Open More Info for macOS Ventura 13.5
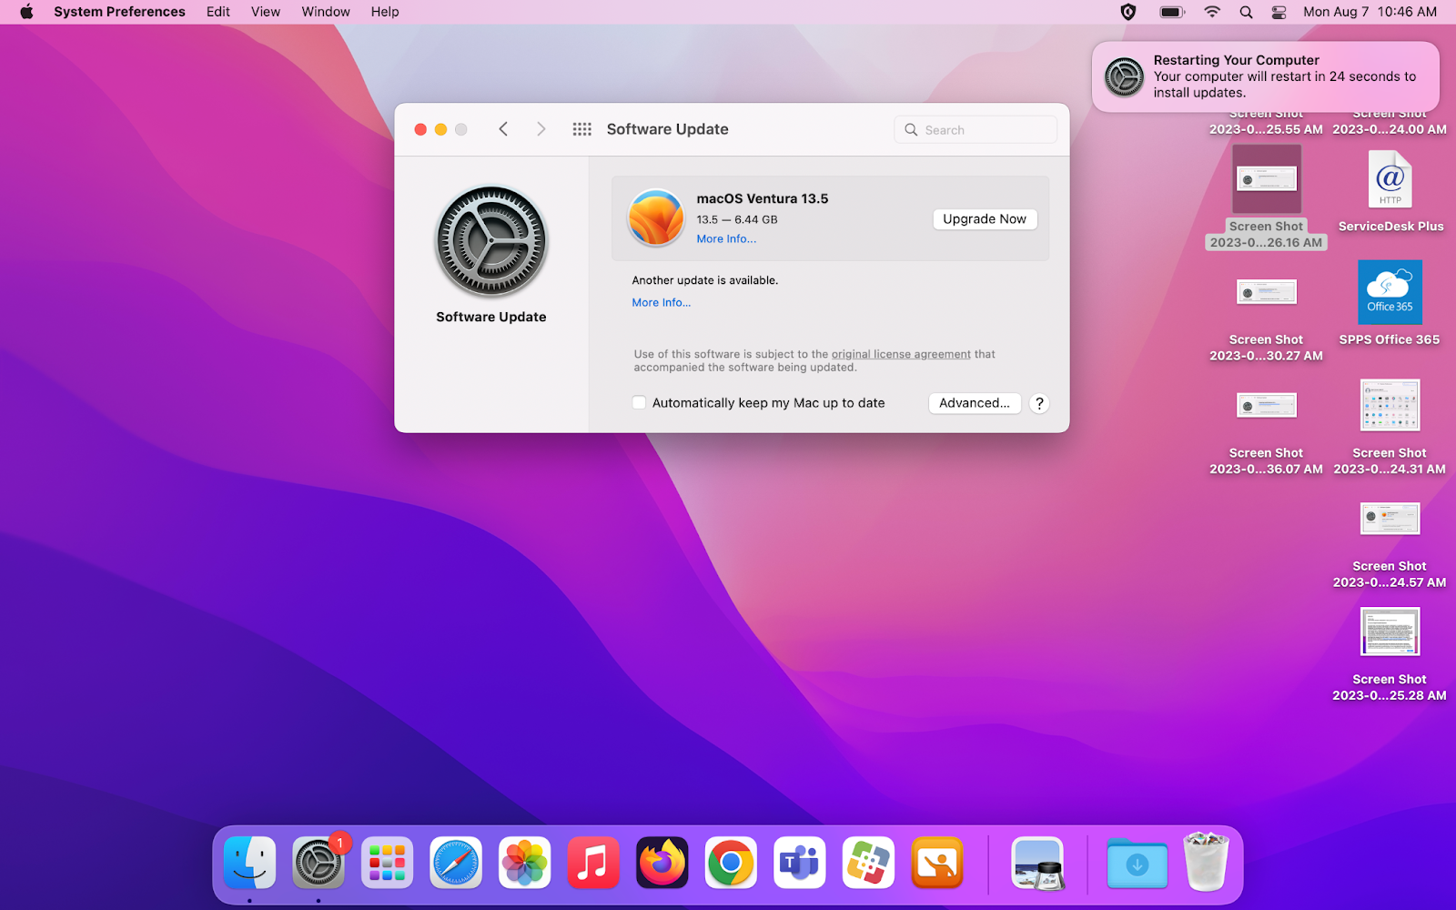 click(726, 239)
